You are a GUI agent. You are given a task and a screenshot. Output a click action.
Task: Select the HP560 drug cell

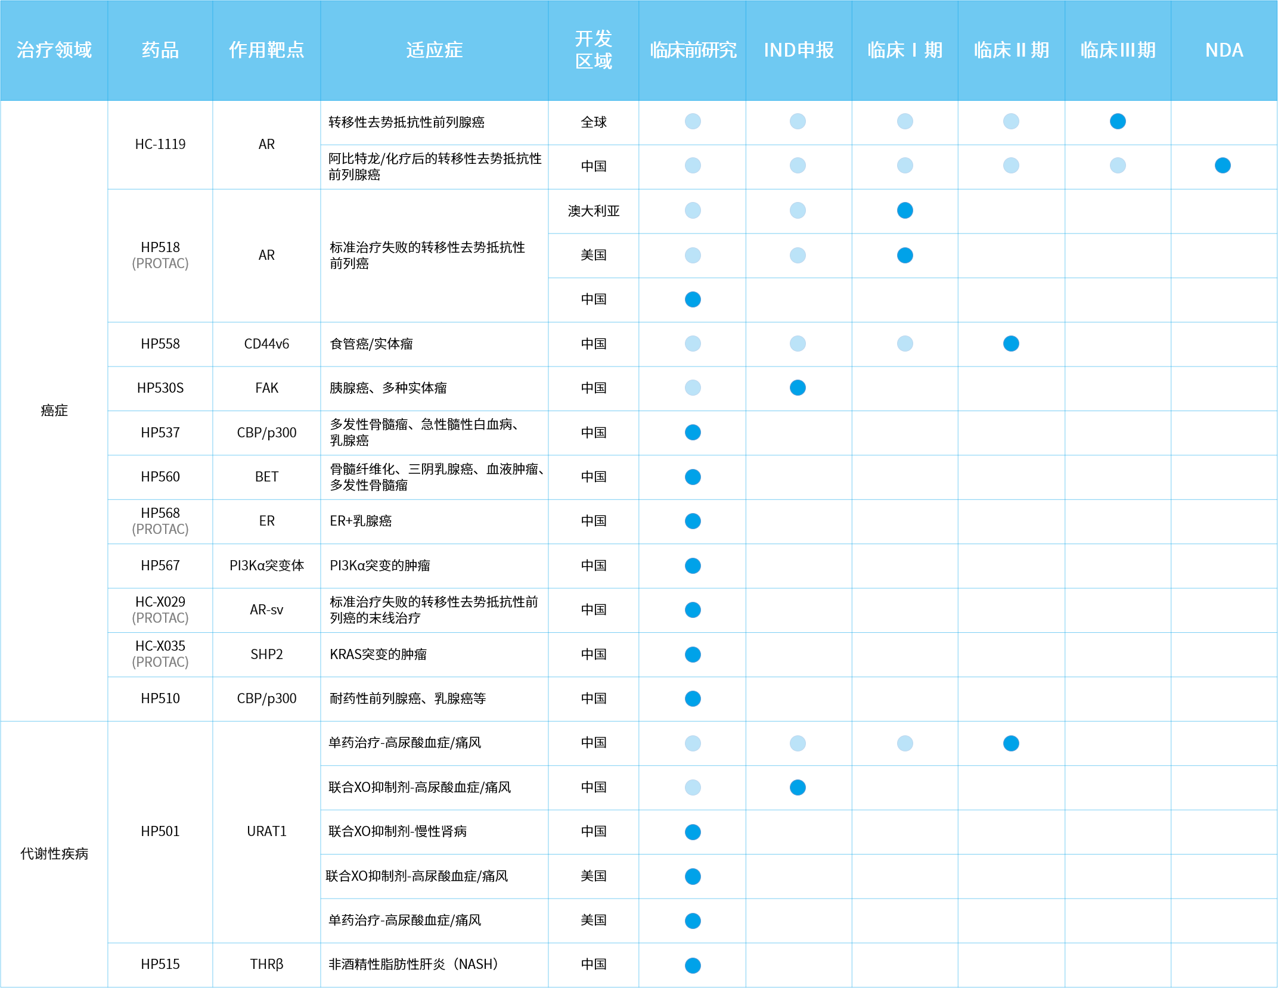click(160, 477)
